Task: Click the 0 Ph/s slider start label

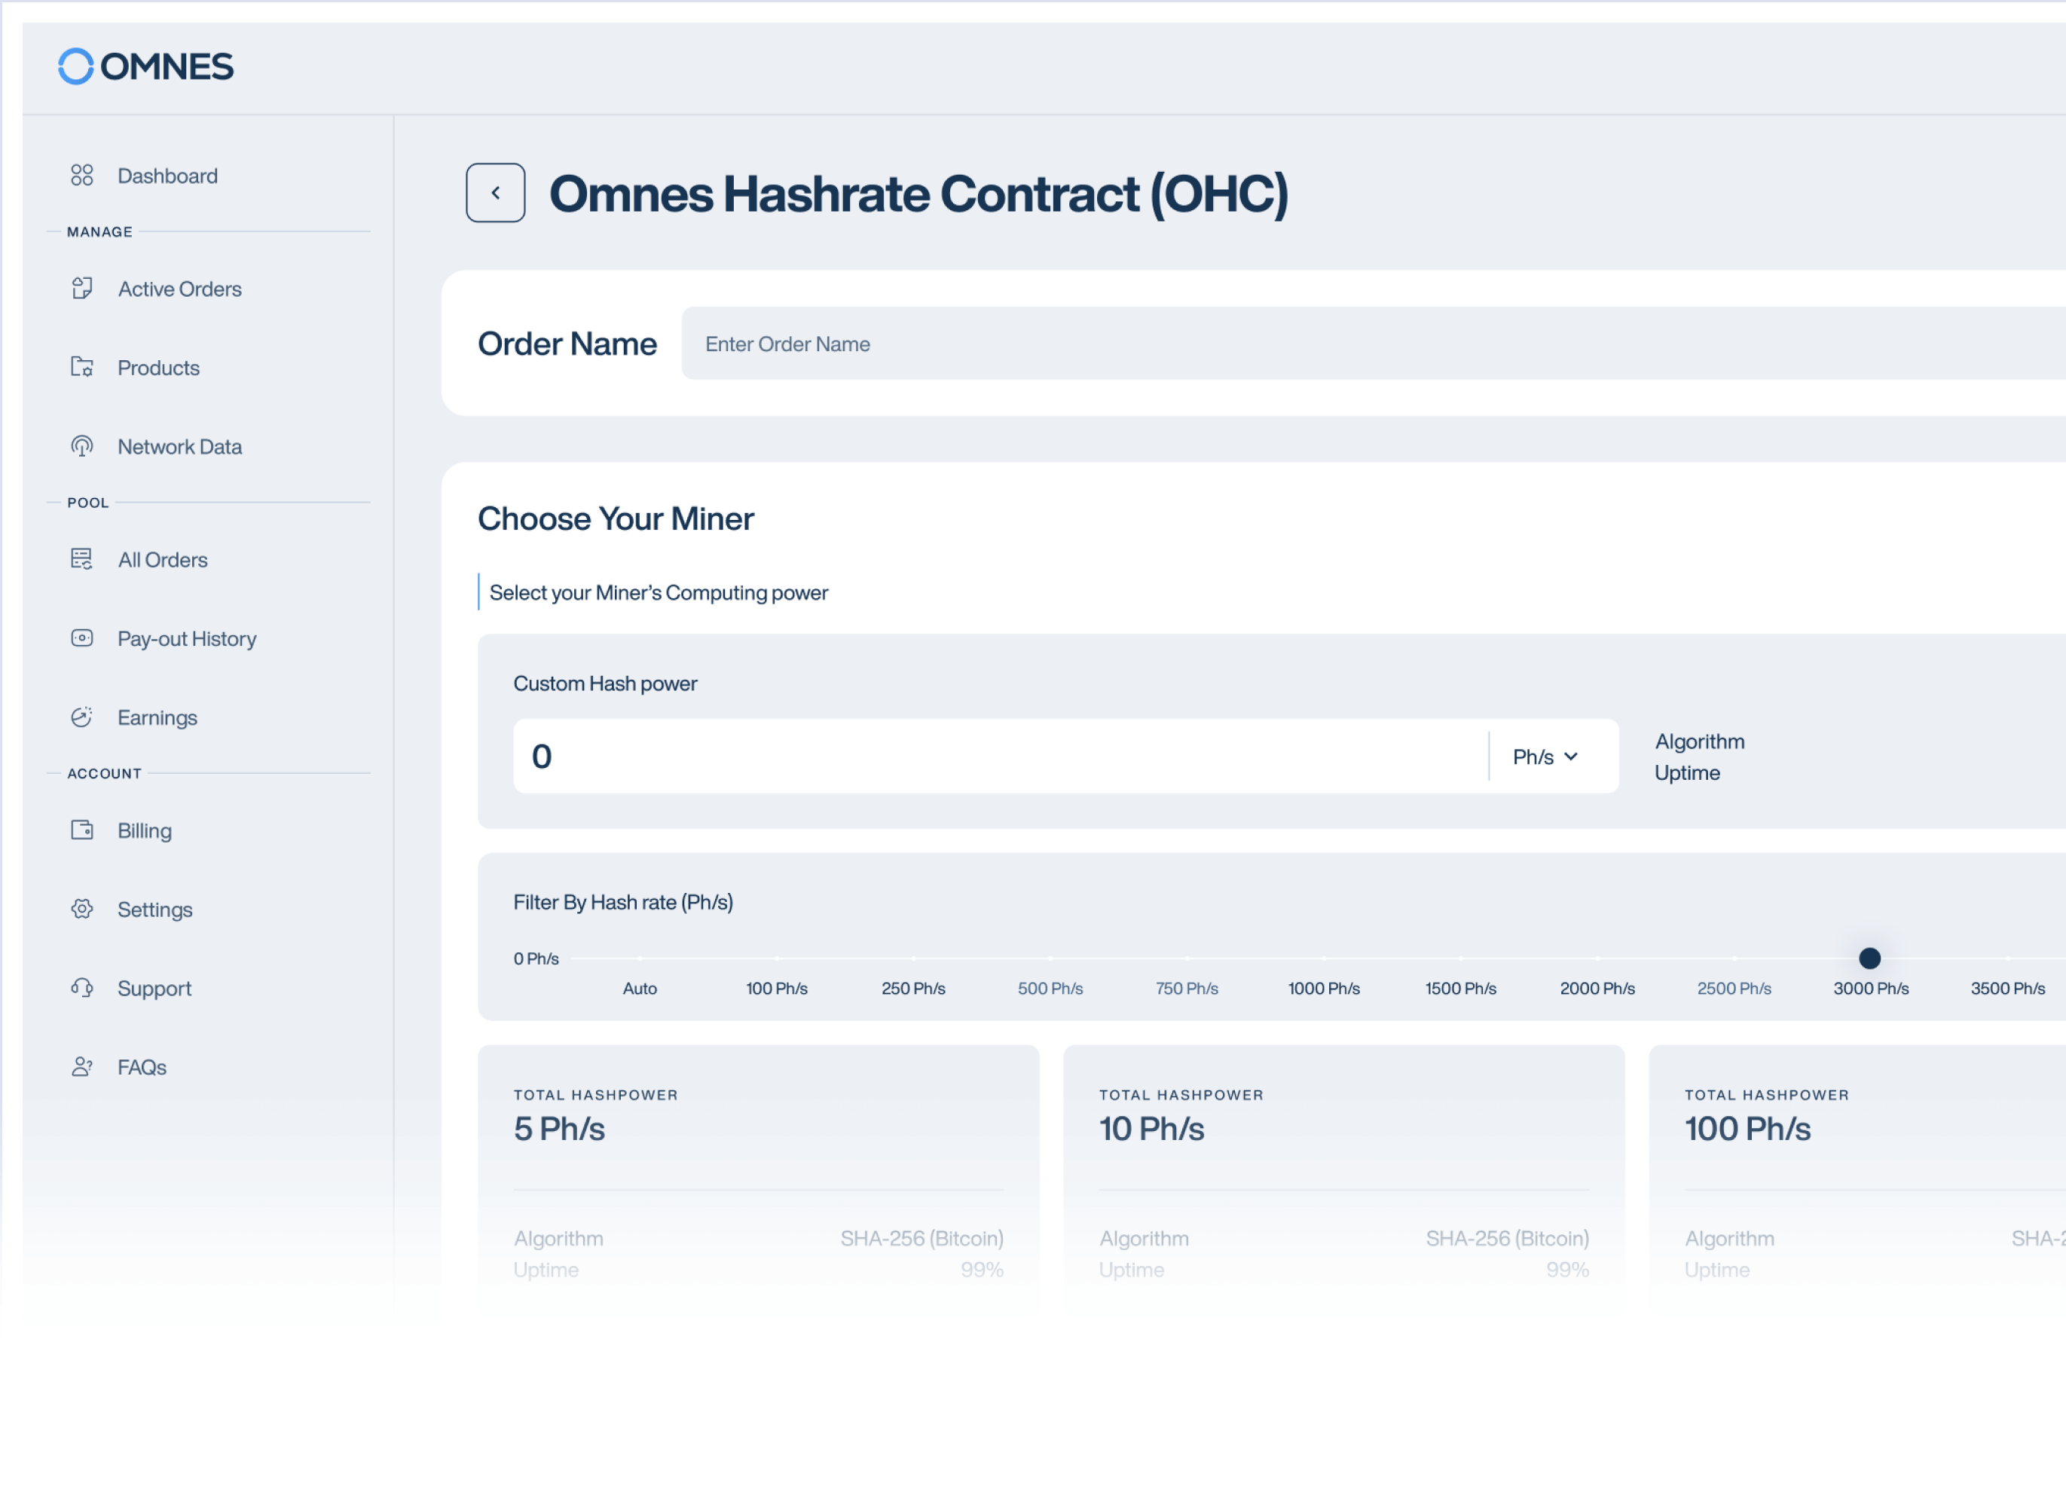Action: click(536, 959)
